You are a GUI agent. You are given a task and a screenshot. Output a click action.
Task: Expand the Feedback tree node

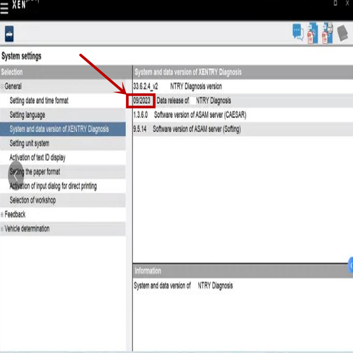(x=2, y=214)
